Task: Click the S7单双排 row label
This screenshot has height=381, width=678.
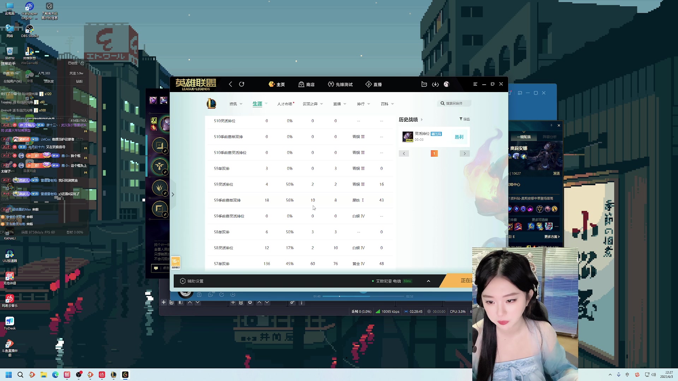Action: tap(222, 264)
